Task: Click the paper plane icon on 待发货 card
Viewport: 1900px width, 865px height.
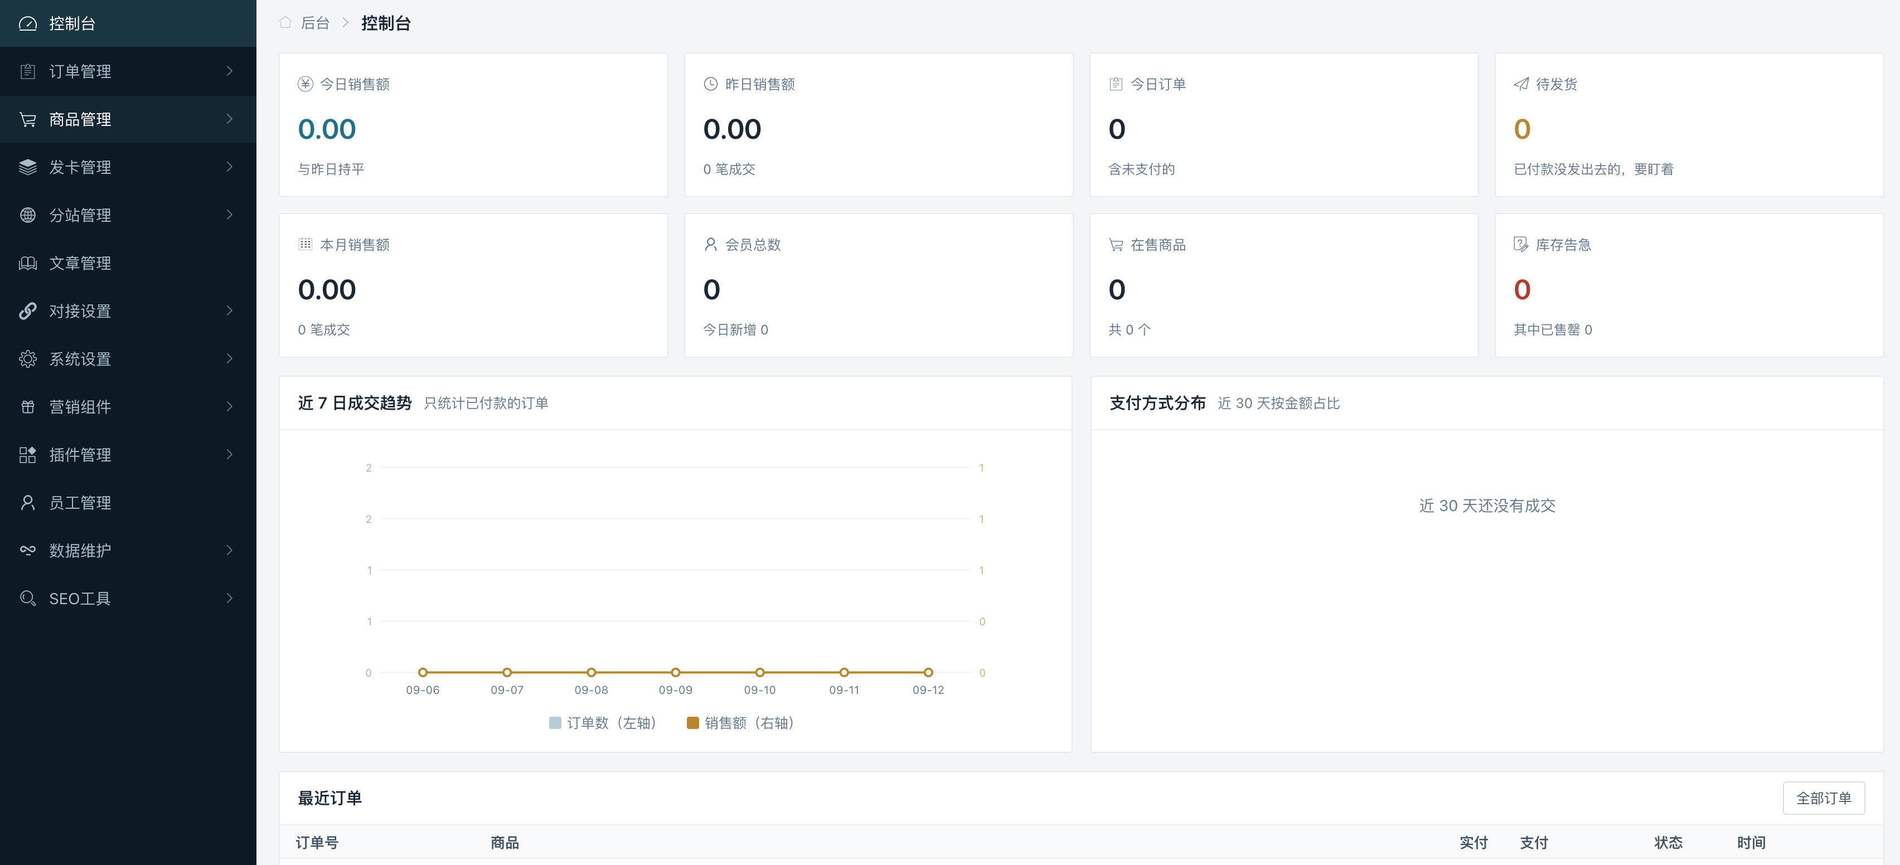Action: [1521, 84]
